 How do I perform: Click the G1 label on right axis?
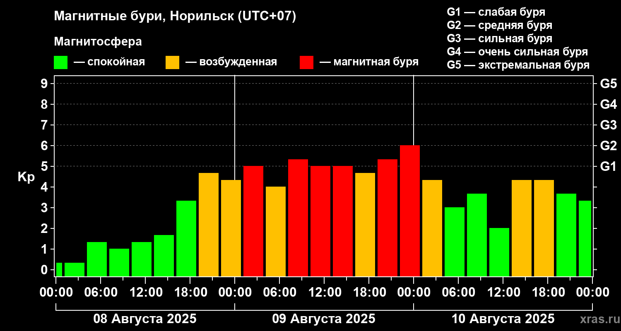(x=608, y=166)
